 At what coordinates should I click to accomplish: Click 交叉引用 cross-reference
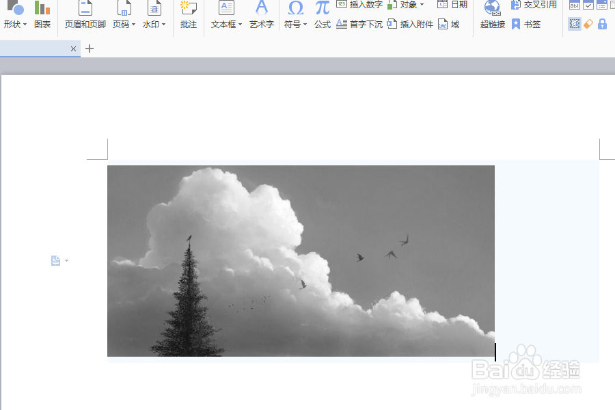click(x=534, y=5)
